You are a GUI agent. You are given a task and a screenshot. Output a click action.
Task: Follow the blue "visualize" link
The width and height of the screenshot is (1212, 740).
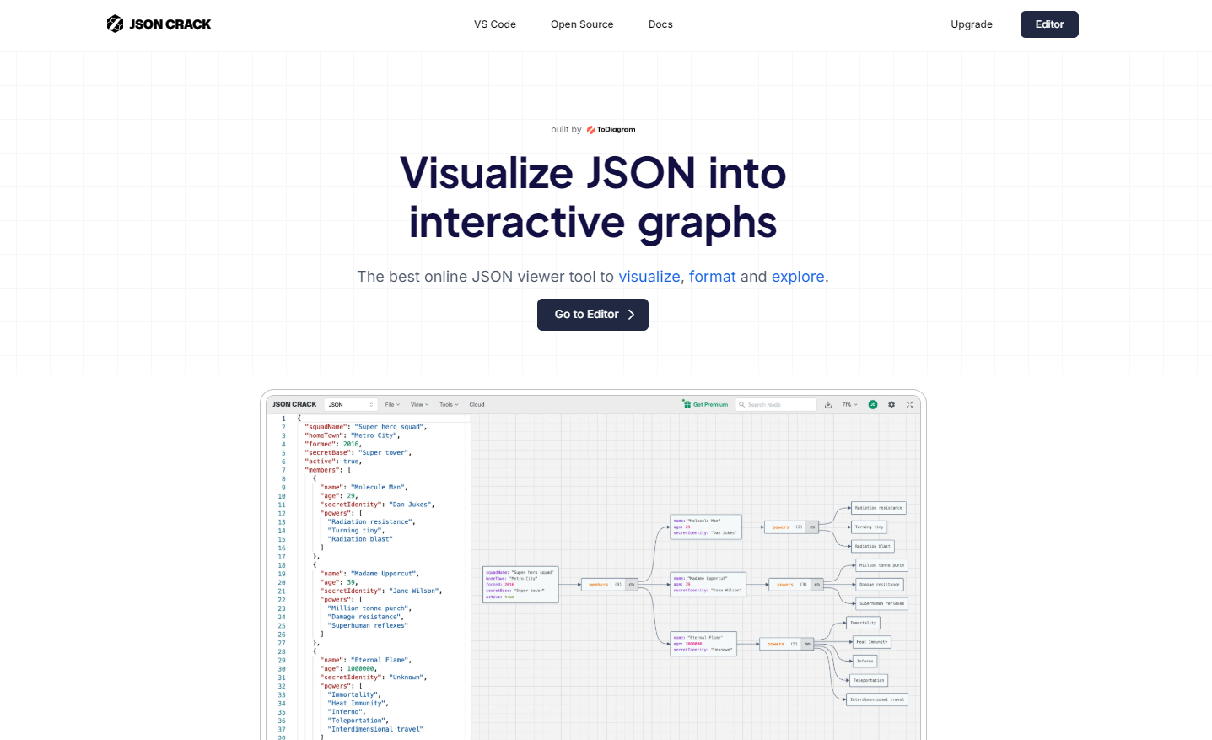649,277
